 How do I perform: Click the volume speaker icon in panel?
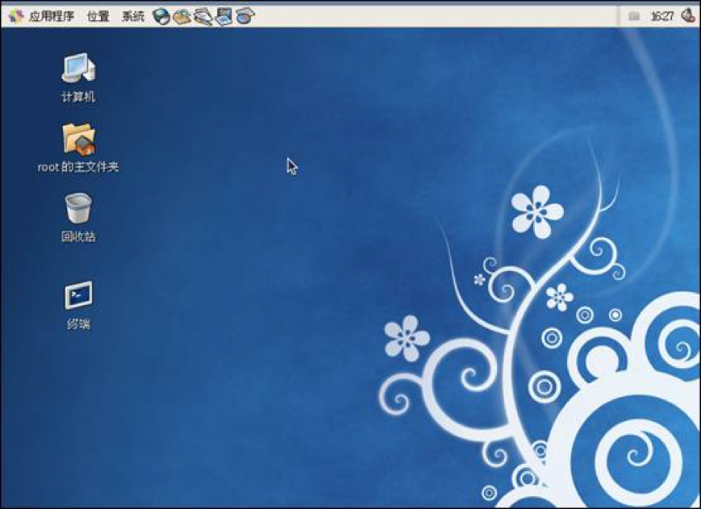(x=687, y=16)
